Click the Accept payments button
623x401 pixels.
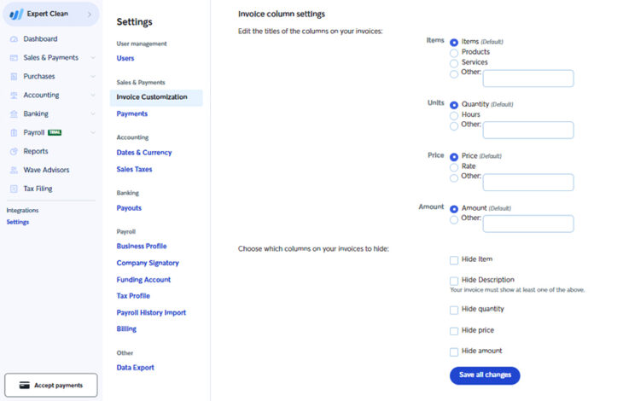point(51,386)
